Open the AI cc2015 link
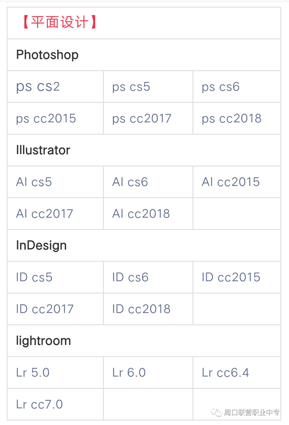The width and height of the screenshot is (289, 425). 231,182
